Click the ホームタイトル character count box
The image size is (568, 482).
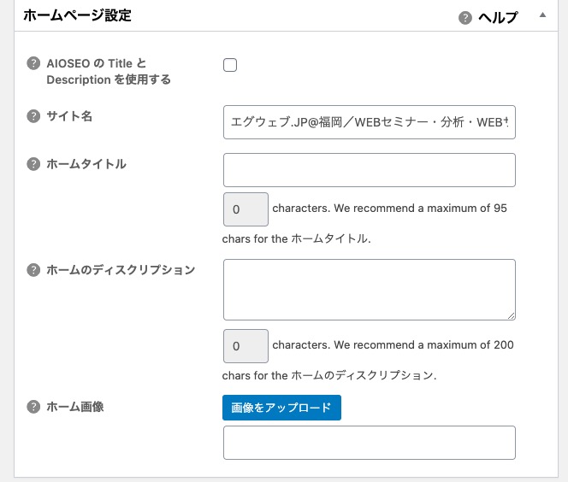pyautogui.click(x=245, y=209)
